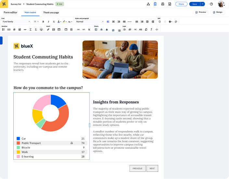Screen dimensions: 229x179
Task: Click the clear formatting eraser icon
Action: pyautogui.click(x=176, y=22)
